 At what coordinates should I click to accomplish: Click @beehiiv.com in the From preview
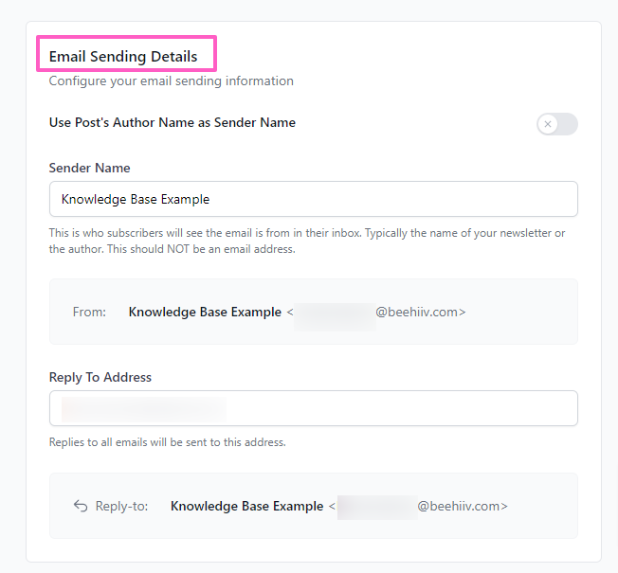coord(419,312)
